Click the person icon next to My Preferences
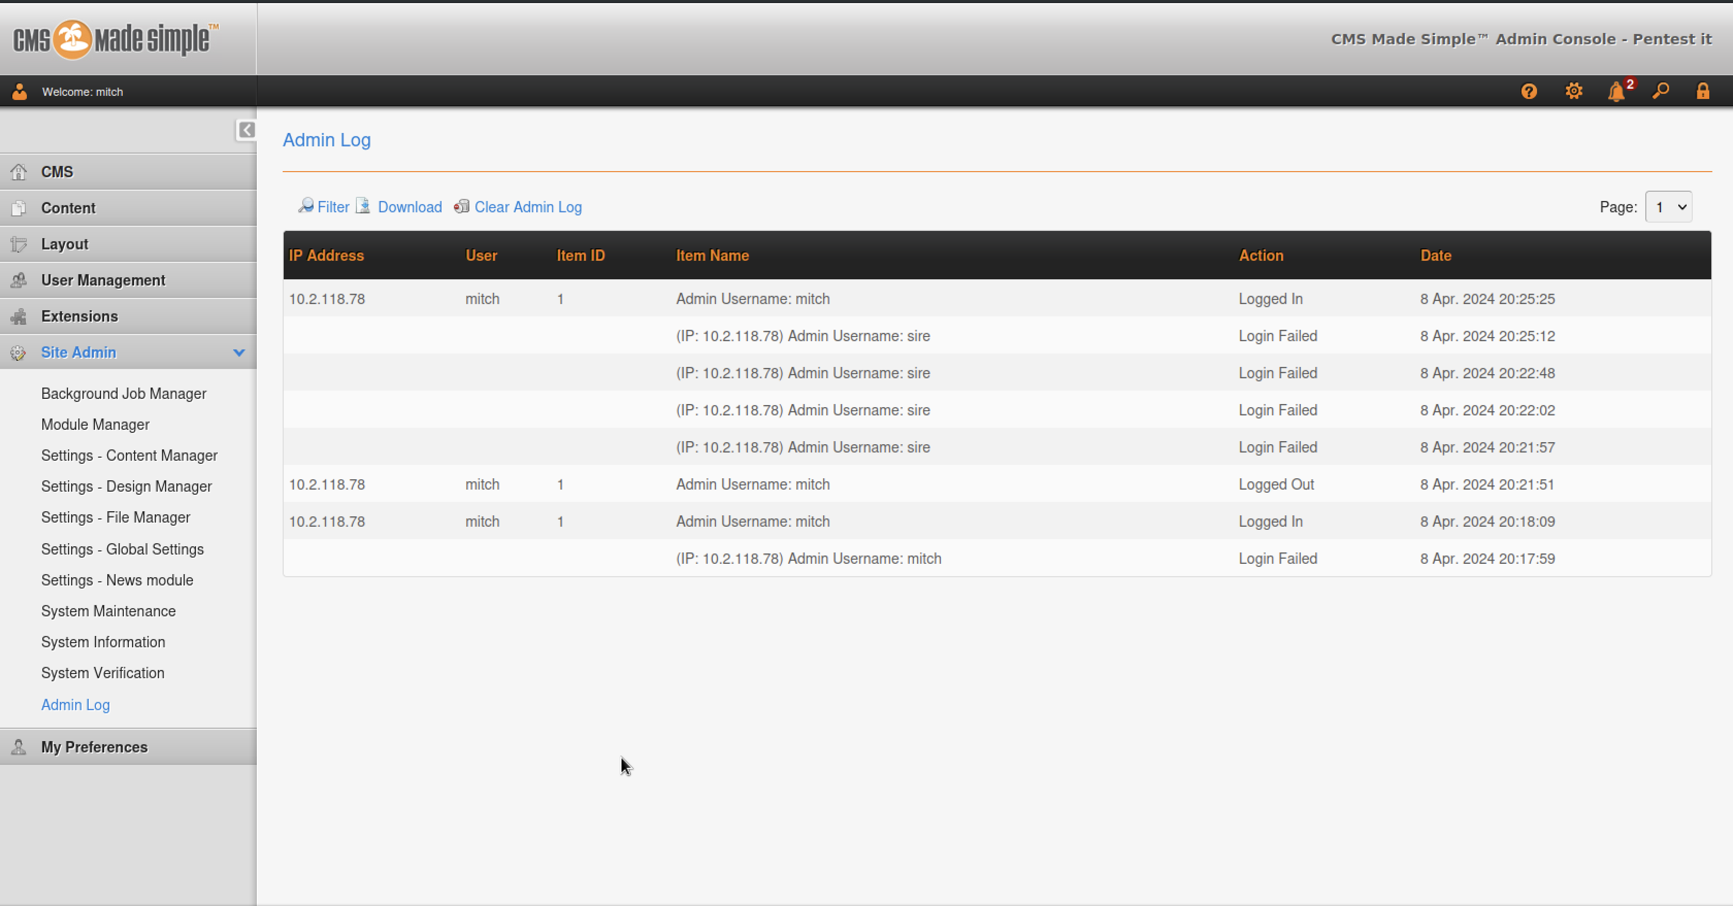Viewport: 1733px width, 906px height. [x=19, y=747]
